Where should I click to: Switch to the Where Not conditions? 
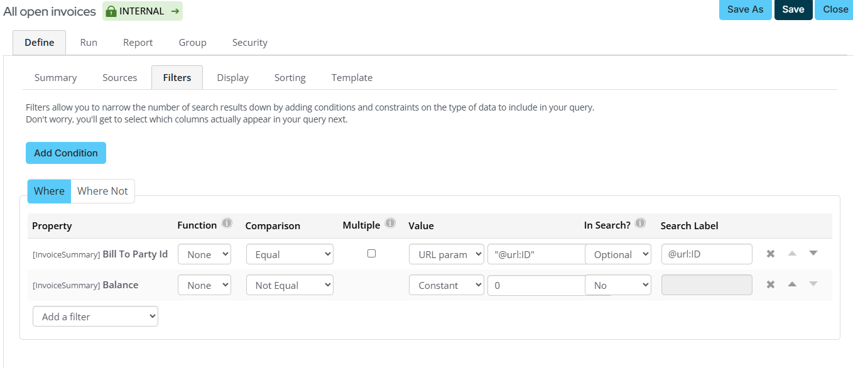pyautogui.click(x=102, y=191)
